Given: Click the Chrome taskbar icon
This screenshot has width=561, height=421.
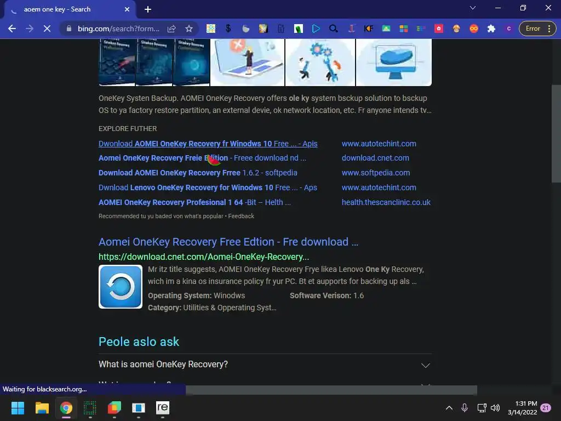Looking at the screenshot, I should point(66,408).
